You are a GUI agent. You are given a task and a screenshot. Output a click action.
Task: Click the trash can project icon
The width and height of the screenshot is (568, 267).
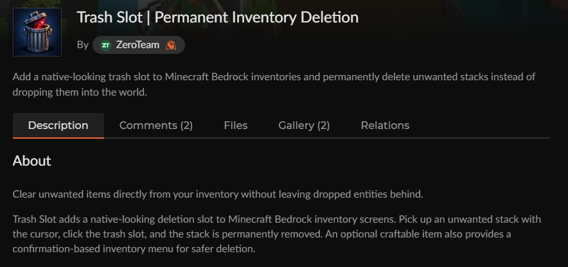point(37,32)
